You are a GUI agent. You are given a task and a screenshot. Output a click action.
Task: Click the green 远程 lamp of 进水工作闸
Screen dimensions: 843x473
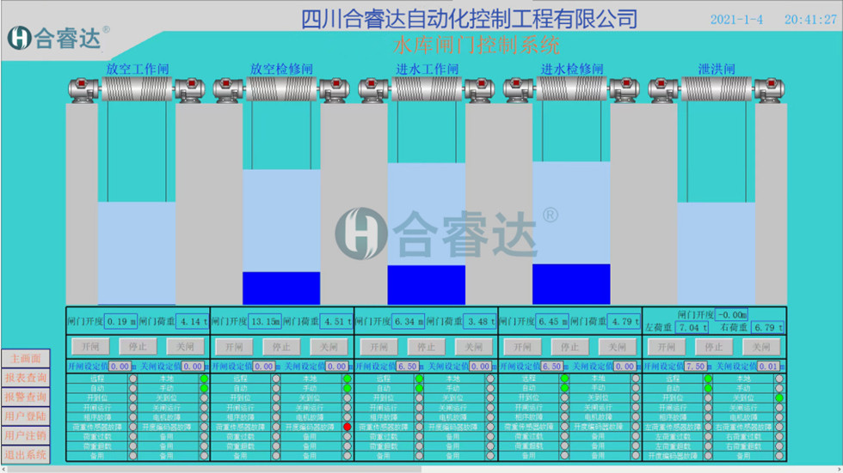(x=420, y=379)
